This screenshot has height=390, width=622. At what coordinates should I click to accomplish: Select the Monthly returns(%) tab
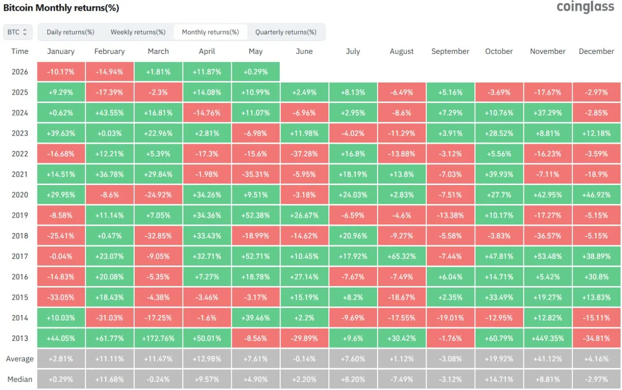(x=210, y=32)
